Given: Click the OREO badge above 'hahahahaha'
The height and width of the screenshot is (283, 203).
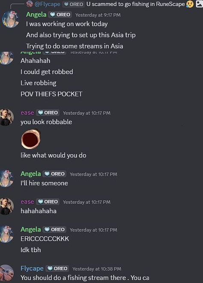Looking at the screenshot, I should (48, 202).
